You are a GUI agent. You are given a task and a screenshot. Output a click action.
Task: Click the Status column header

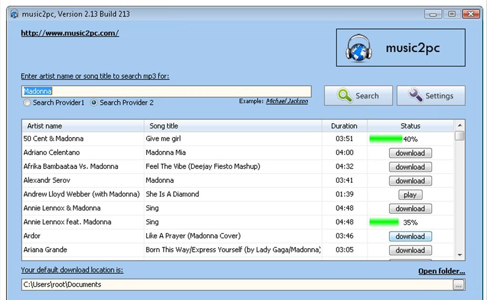click(410, 126)
